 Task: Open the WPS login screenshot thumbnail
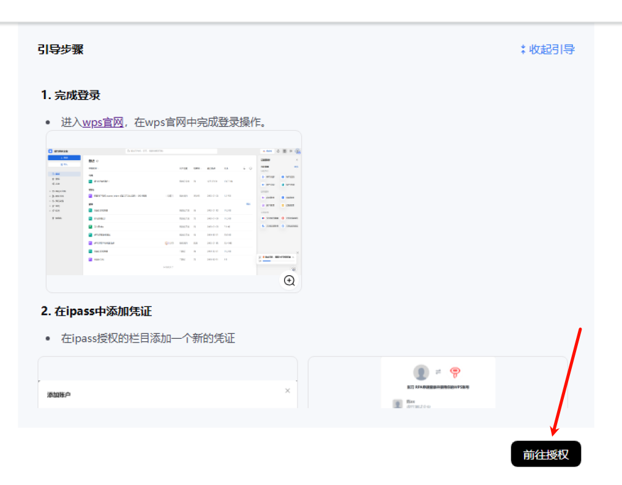point(174,212)
